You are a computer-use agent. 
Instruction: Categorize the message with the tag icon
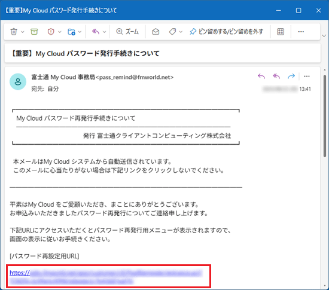pos(172,32)
